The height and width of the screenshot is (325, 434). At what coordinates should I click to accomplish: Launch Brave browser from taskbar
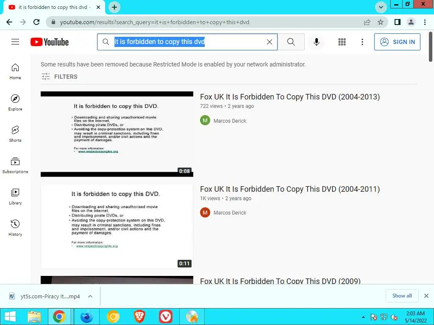point(139,317)
